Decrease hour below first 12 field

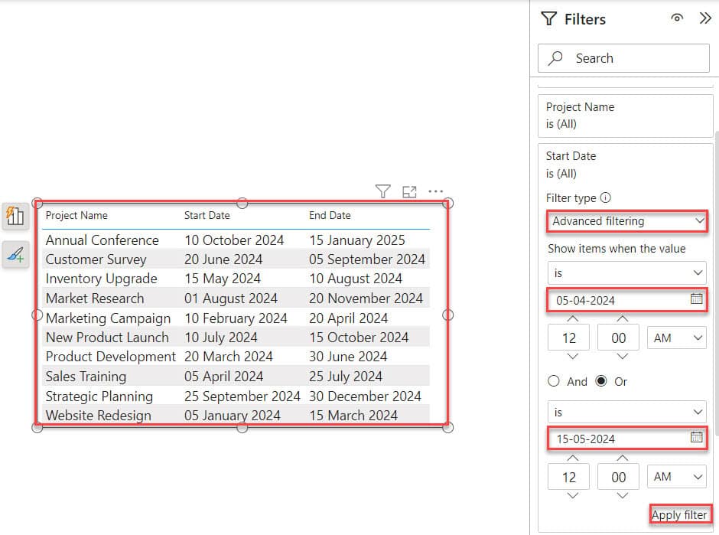pos(572,356)
